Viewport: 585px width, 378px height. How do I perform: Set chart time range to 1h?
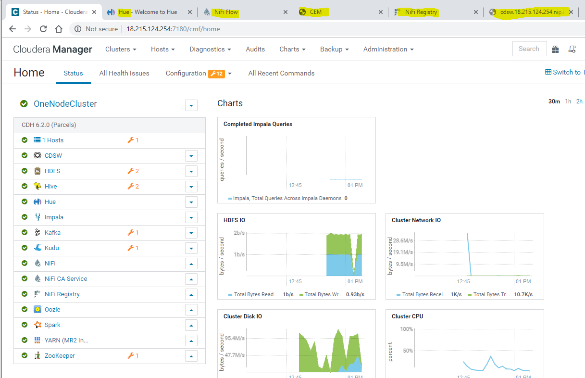pos(568,101)
